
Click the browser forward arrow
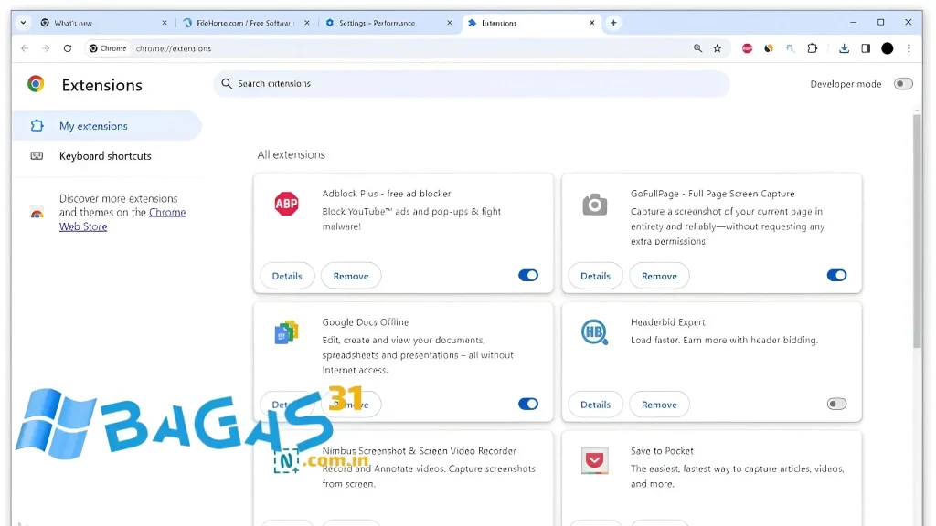(46, 48)
